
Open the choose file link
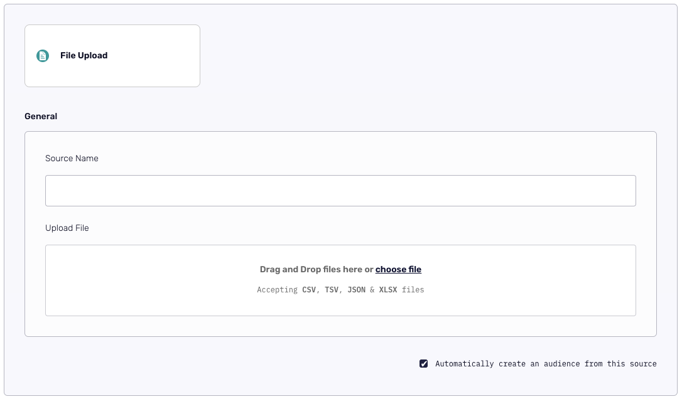[398, 270]
